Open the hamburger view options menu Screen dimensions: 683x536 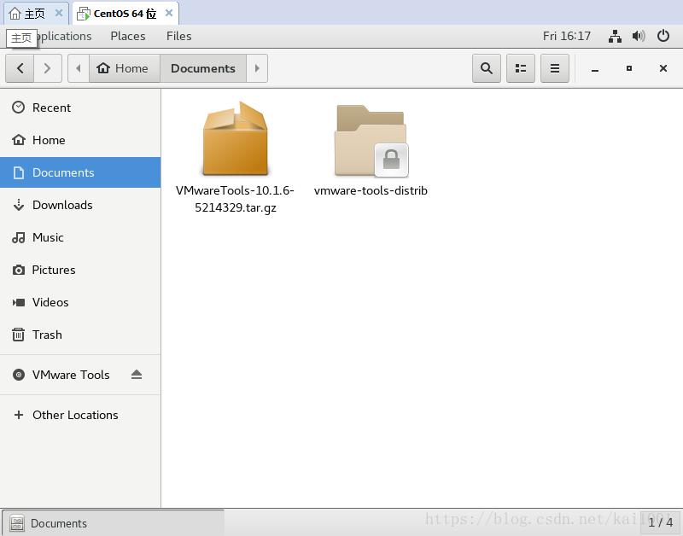pyautogui.click(x=554, y=68)
